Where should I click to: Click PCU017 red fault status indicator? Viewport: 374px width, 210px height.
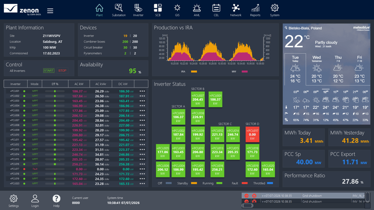click(24, 169)
